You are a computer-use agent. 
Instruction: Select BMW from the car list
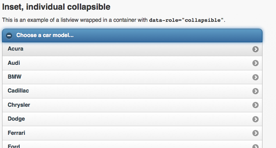(132, 77)
